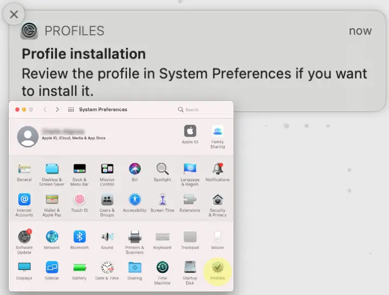
Task: Open Mouse preferences
Action: pos(218,240)
